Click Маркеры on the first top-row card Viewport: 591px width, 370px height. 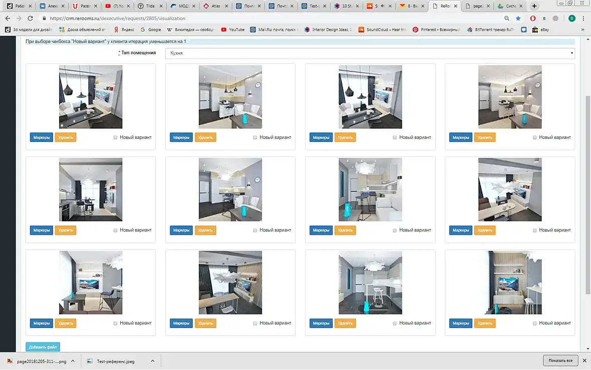click(x=42, y=137)
